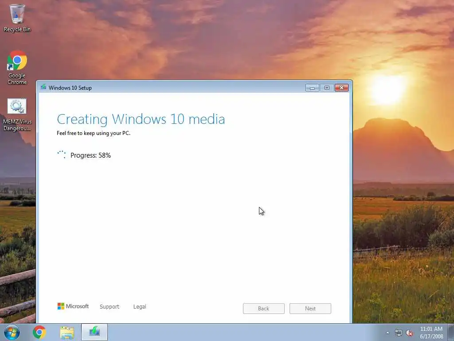Close the Windows 10 Setup window
Viewport: 454px width, 341px height.
tap(342, 88)
